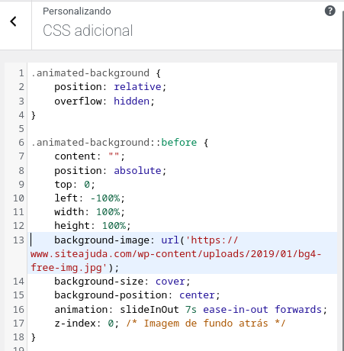
Task: Click line number 13 in the gutter
Action: pyautogui.click(x=18, y=240)
